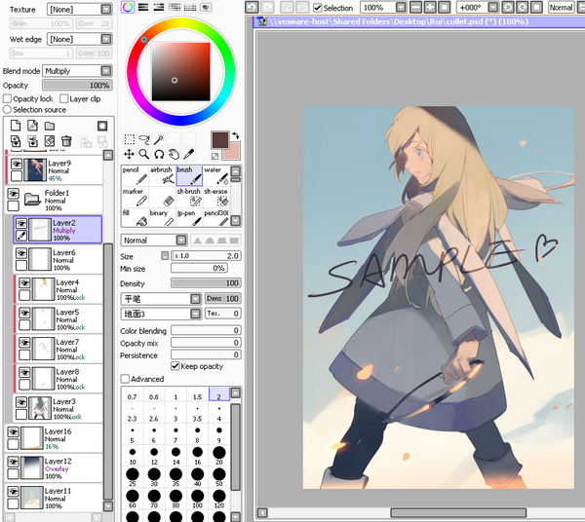Adjust the layer Opacity slider

coord(77,86)
